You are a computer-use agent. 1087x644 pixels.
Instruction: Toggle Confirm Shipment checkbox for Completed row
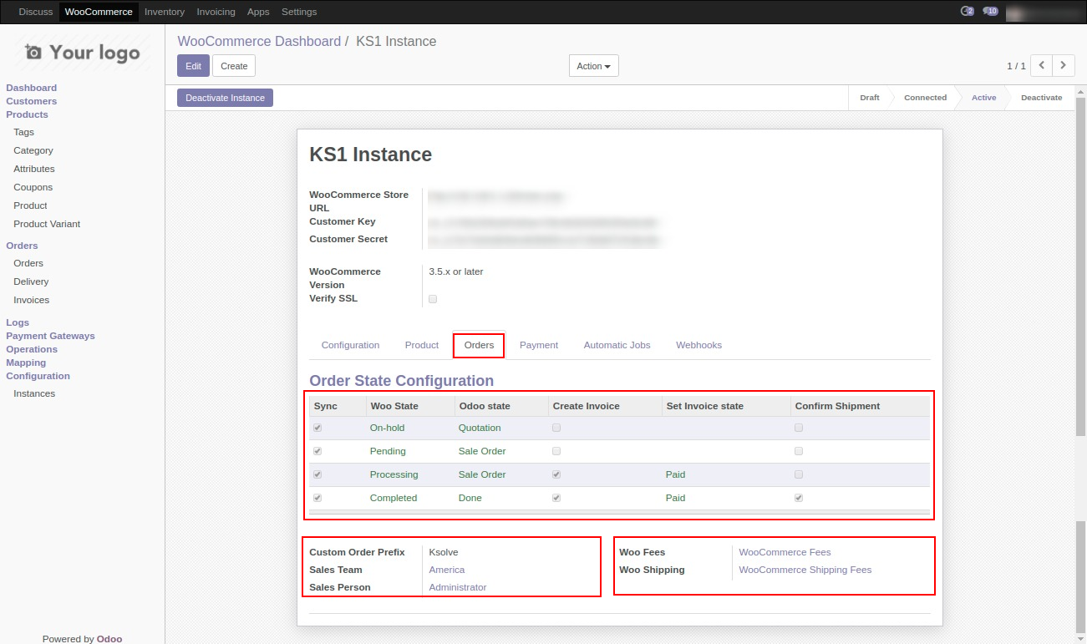pos(799,498)
